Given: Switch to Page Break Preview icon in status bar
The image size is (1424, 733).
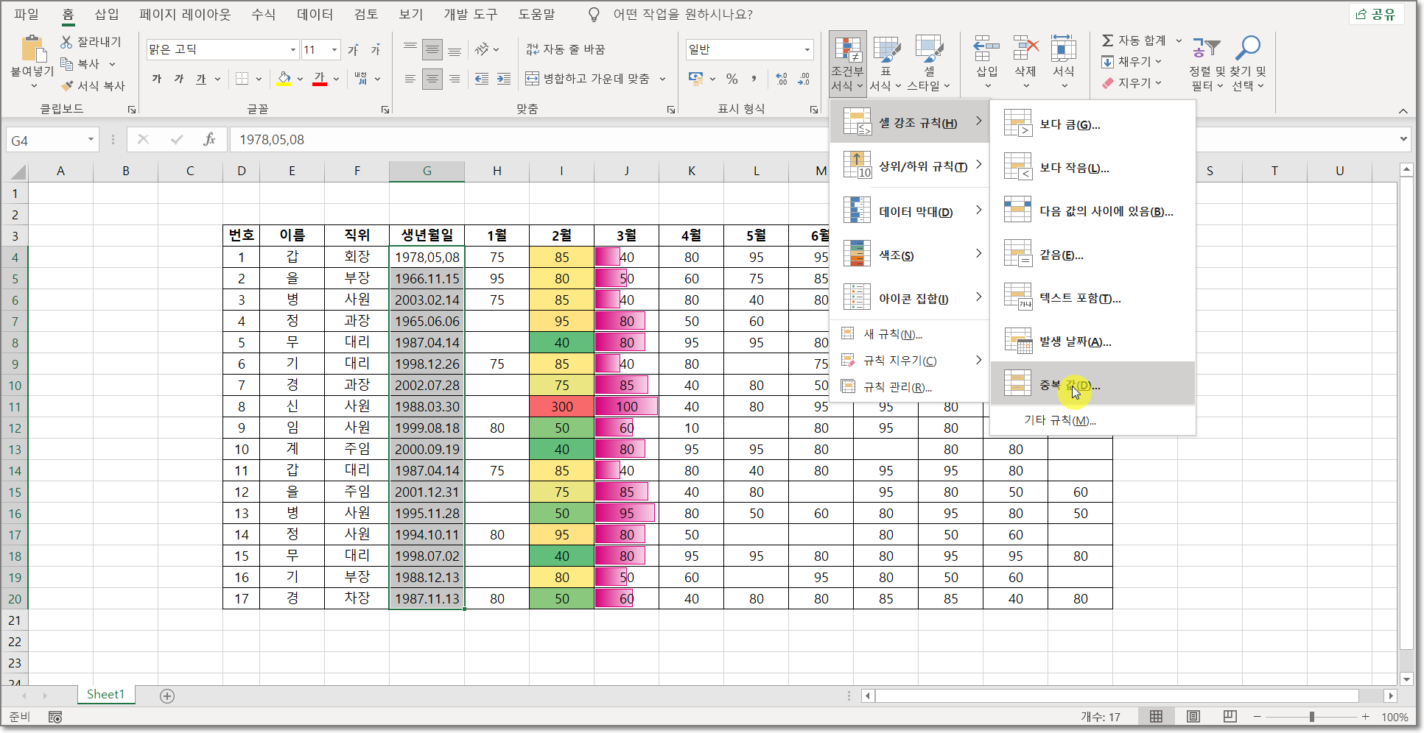Looking at the screenshot, I should click(x=1230, y=717).
